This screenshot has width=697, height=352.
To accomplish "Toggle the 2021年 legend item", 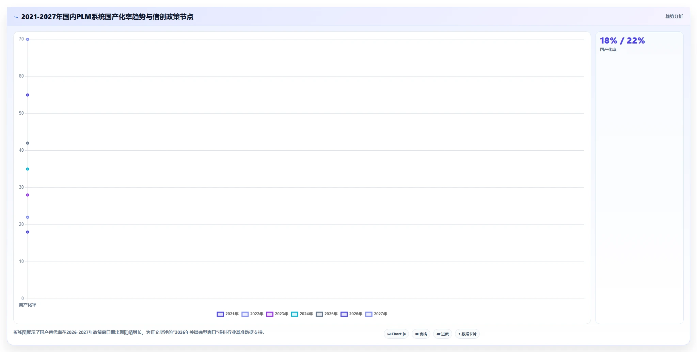I will (x=228, y=314).
